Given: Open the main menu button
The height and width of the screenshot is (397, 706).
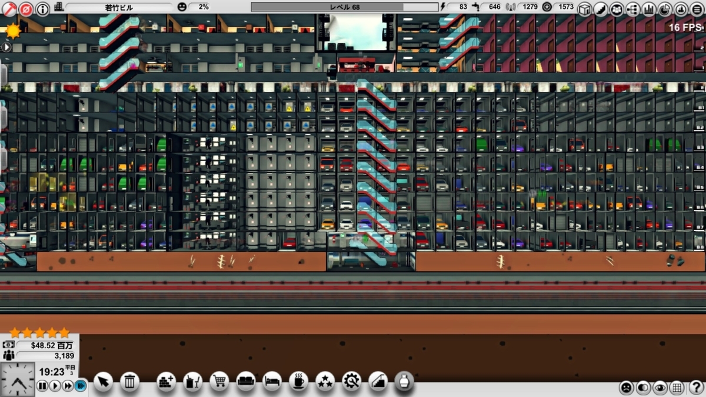Looking at the screenshot, I should tap(697, 9).
